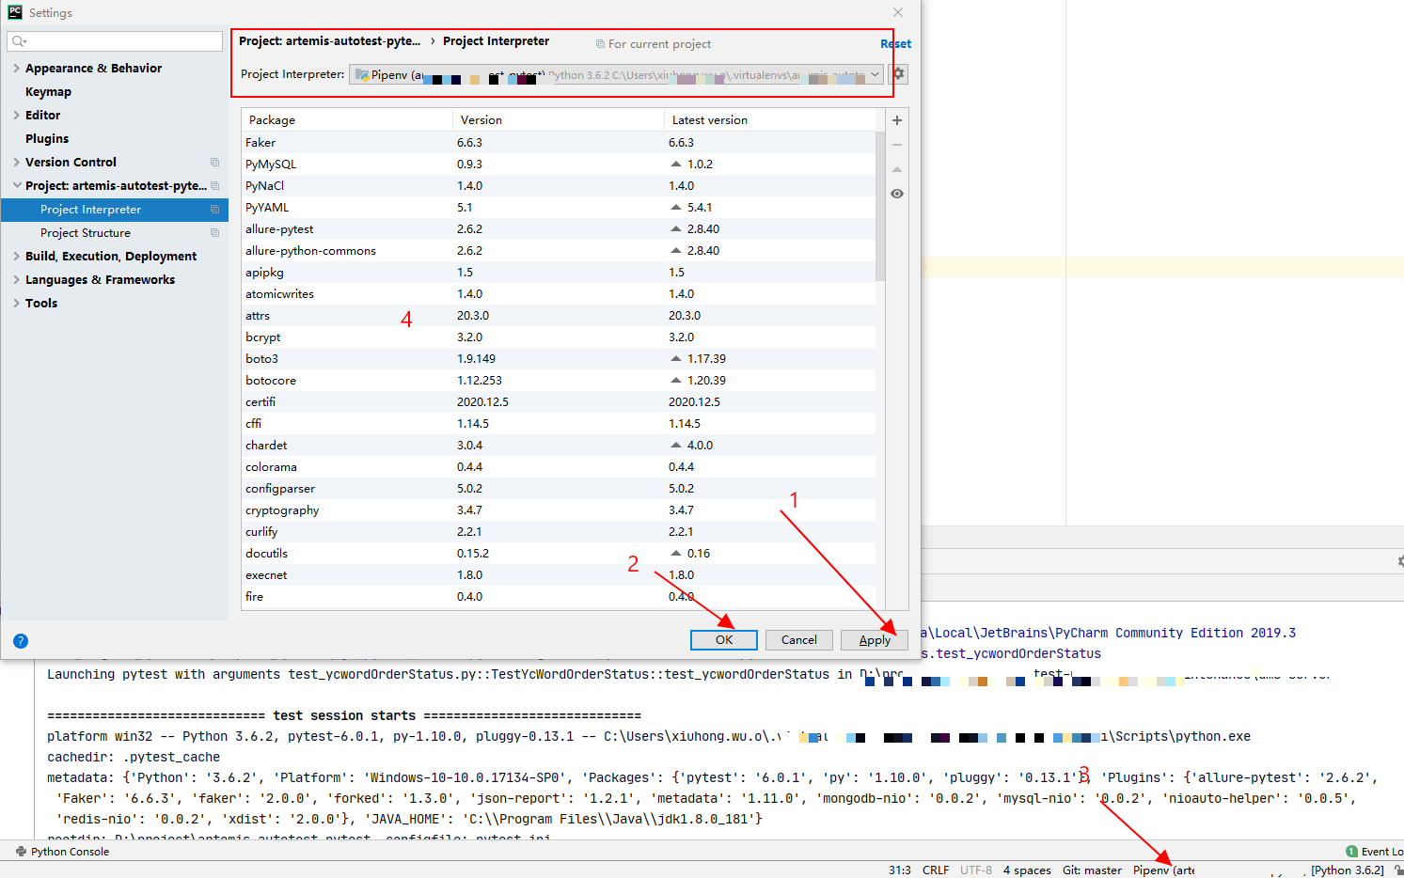The image size is (1404, 878).
Task: Click the Git: master status bar widget
Action: click(x=1092, y=870)
